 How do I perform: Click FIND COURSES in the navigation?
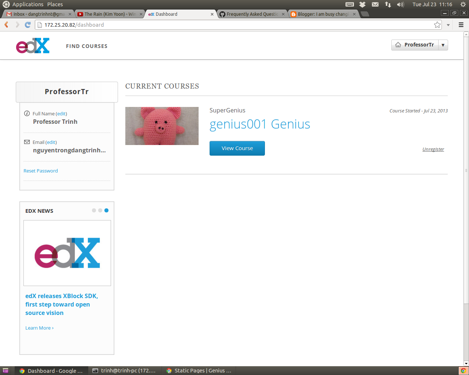86,46
